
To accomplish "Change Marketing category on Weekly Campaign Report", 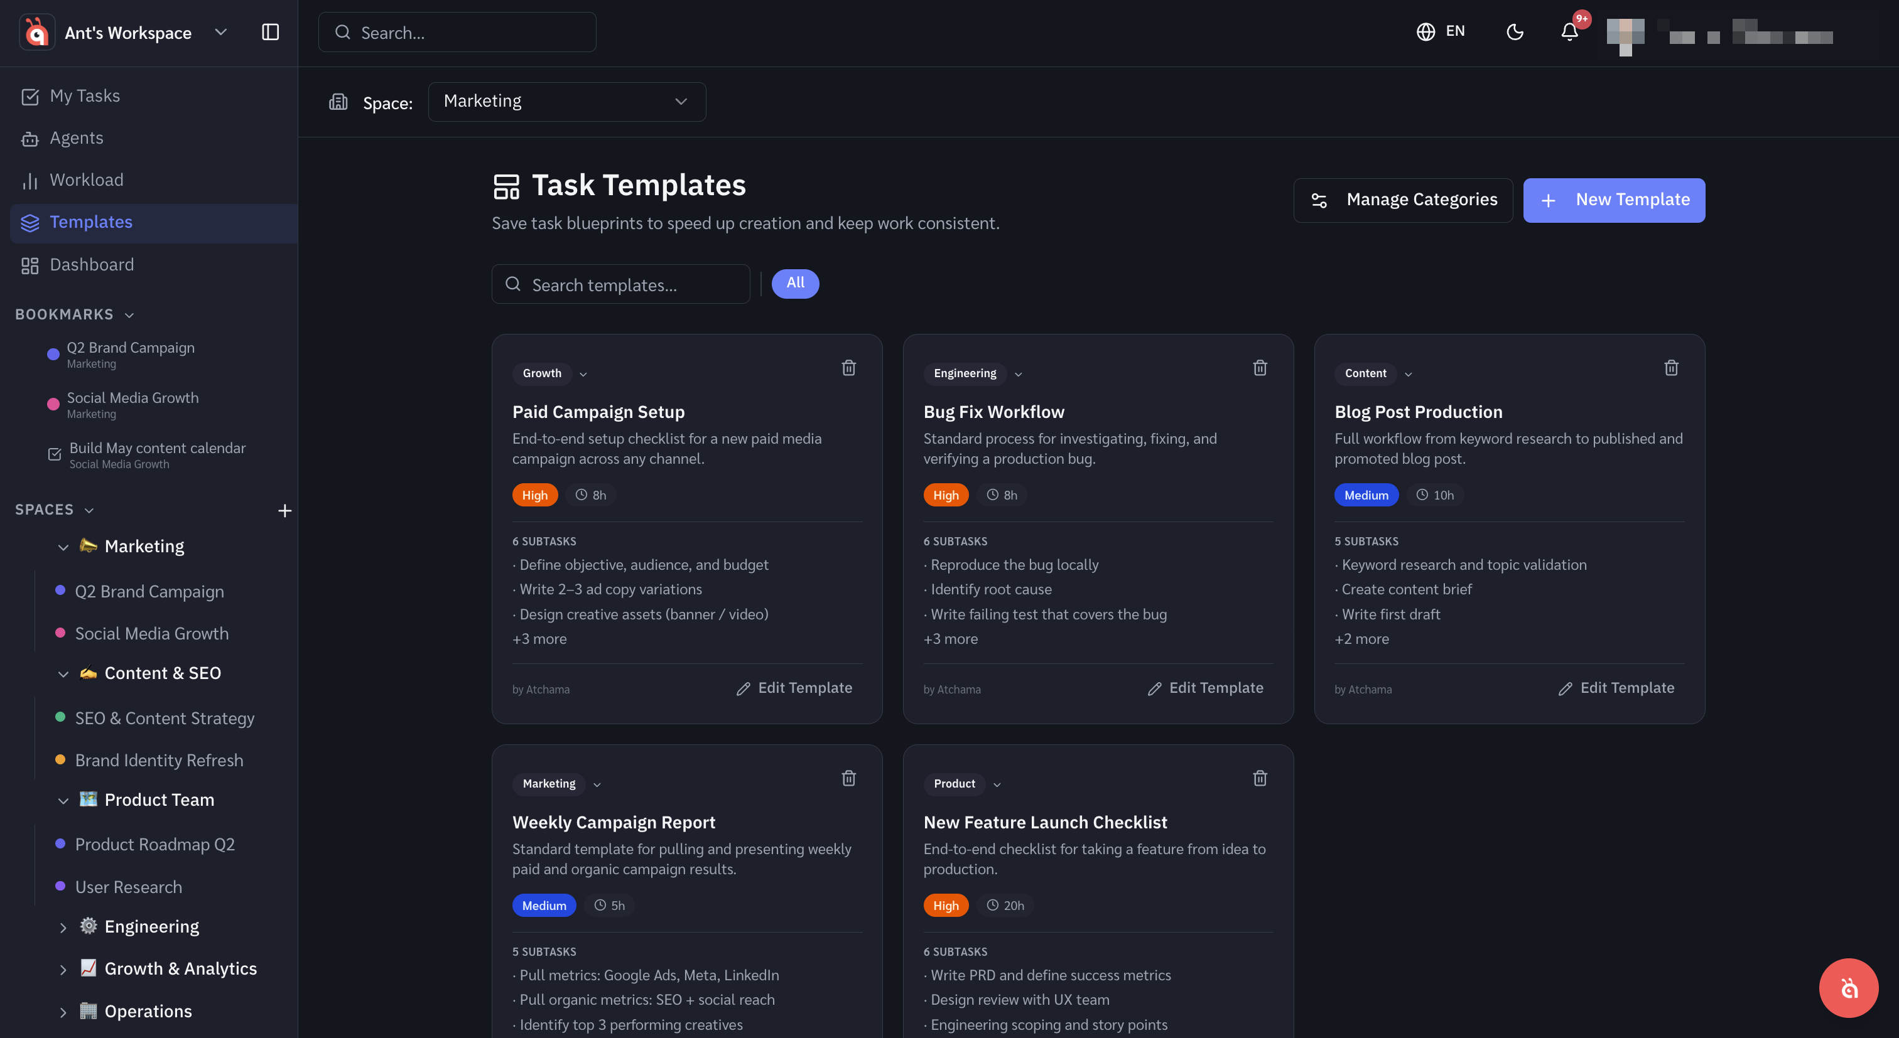I will point(558,784).
